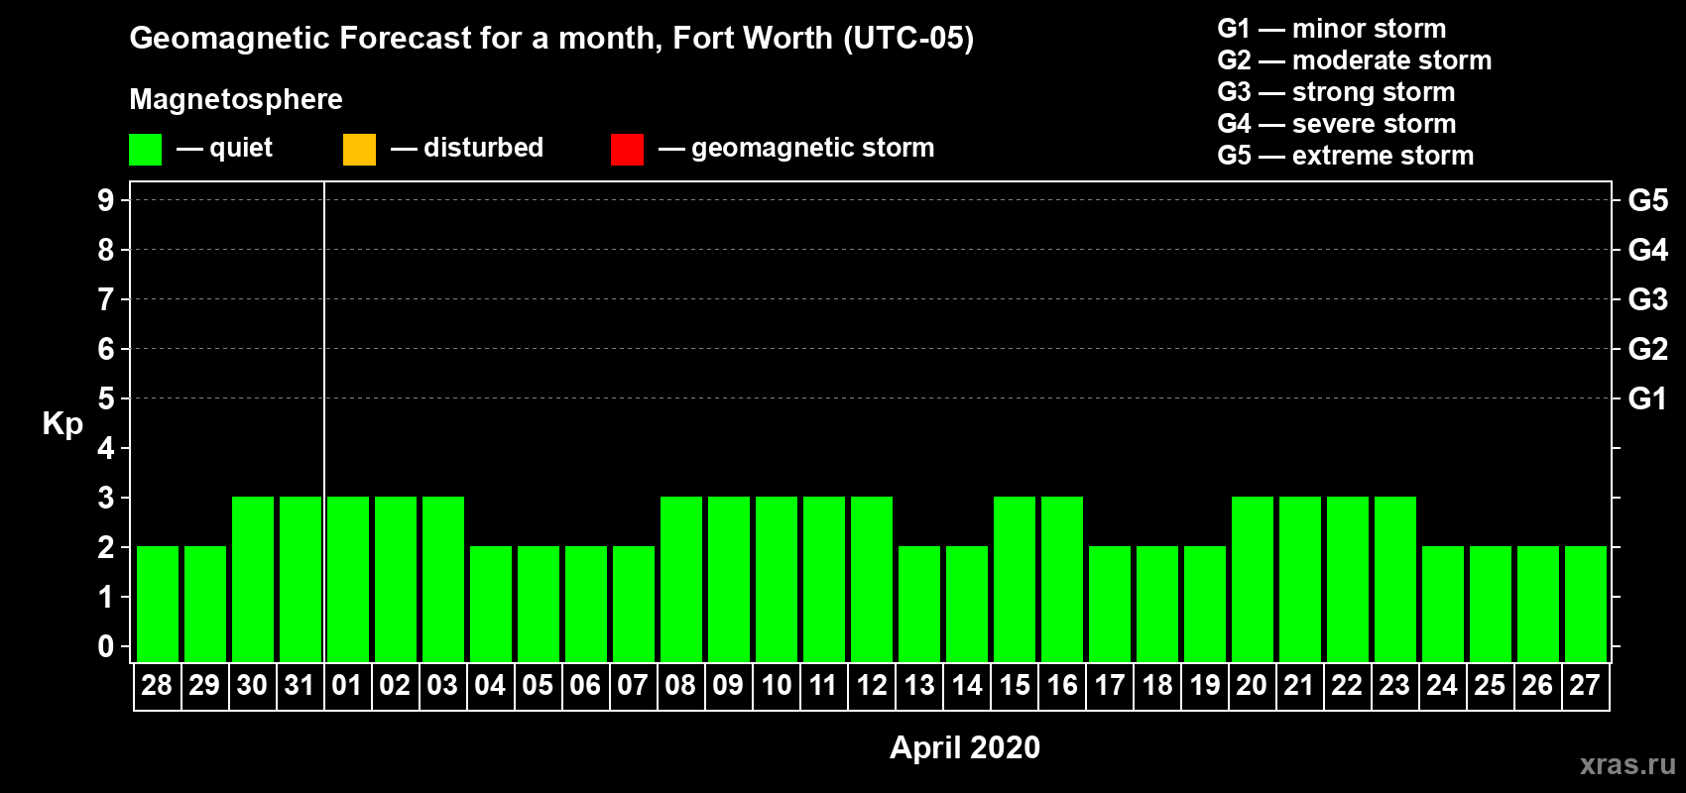1686x793 pixels.
Task: Click the date cell 22
Action: click(x=1347, y=686)
